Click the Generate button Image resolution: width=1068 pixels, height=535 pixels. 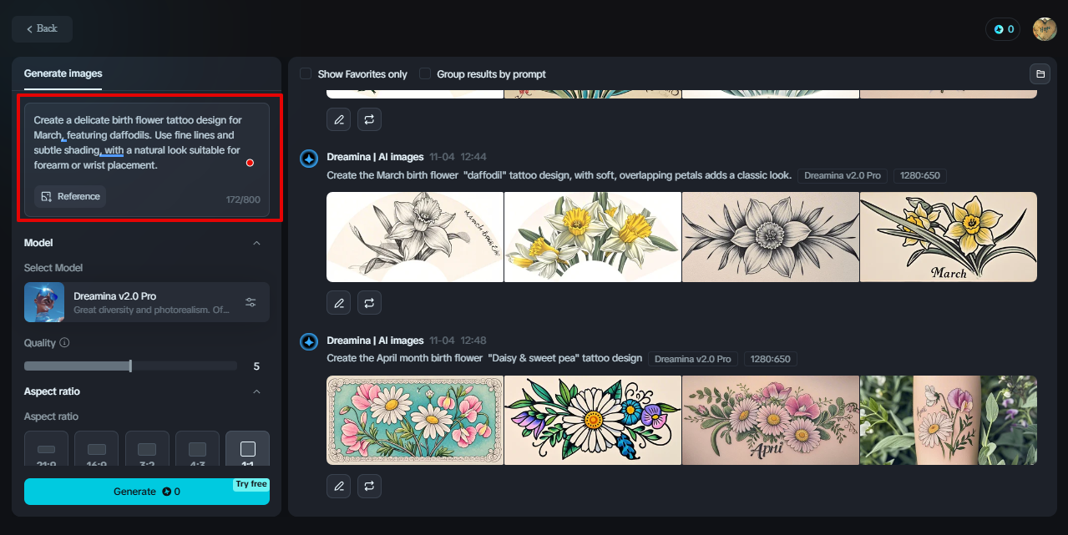[x=146, y=492]
